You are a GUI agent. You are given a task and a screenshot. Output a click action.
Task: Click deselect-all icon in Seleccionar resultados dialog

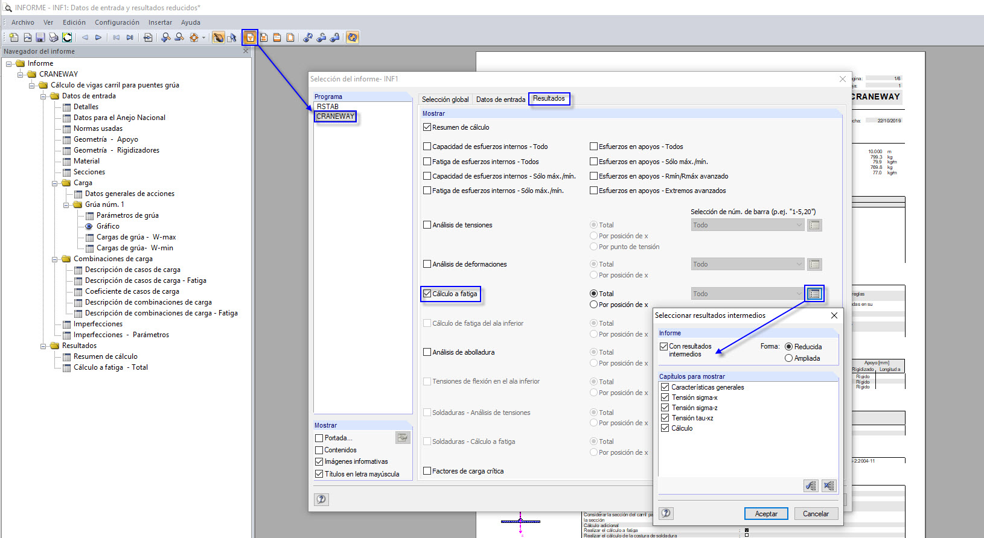click(x=829, y=486)
